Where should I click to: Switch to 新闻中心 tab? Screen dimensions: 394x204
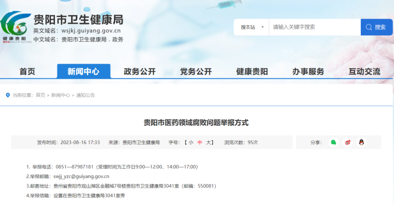click(84, 72)
